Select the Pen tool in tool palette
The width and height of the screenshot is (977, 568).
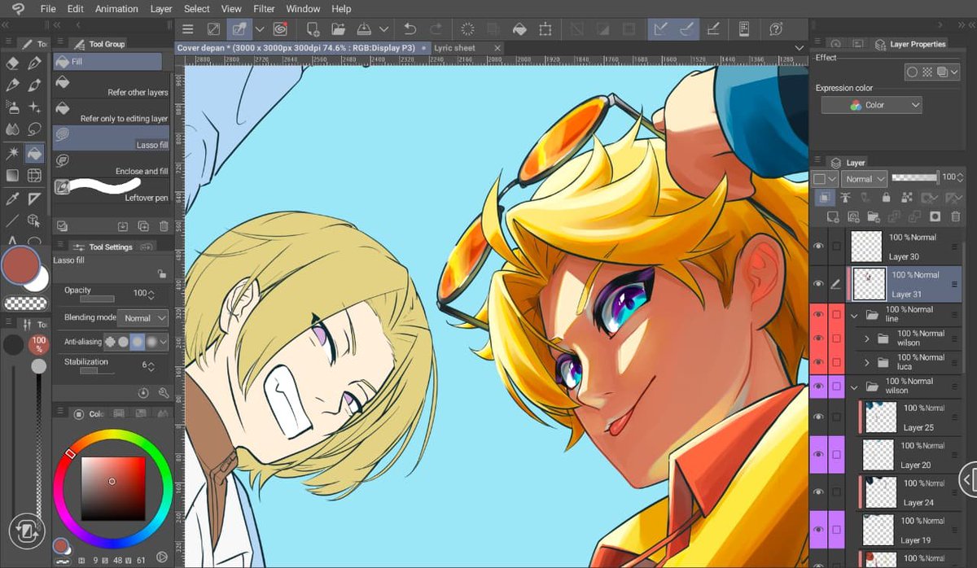(x=35, y=63)
